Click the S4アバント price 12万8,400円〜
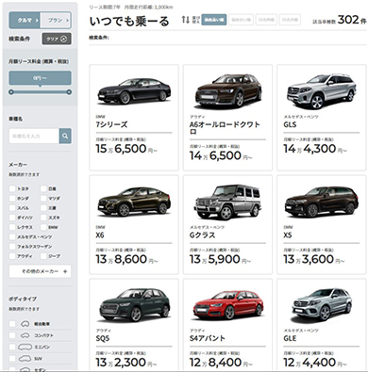 click(x=221, y=363)
